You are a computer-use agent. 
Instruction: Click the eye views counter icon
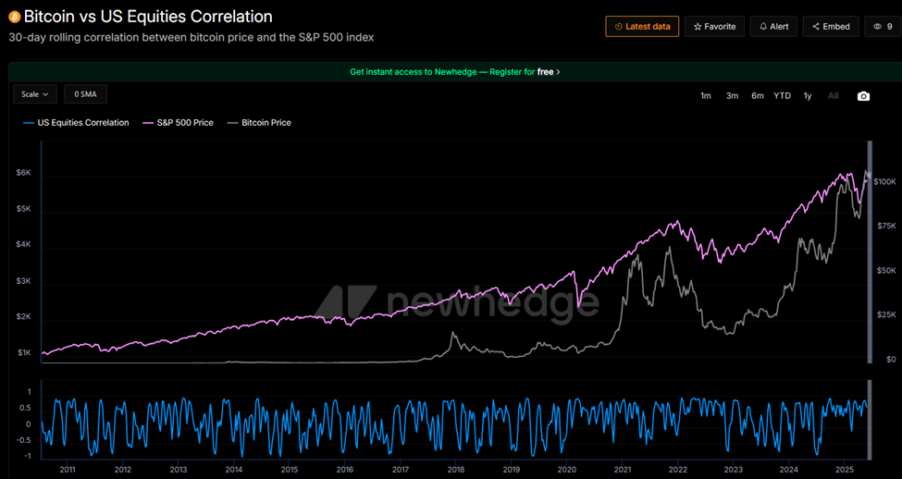tap(877, 27)
